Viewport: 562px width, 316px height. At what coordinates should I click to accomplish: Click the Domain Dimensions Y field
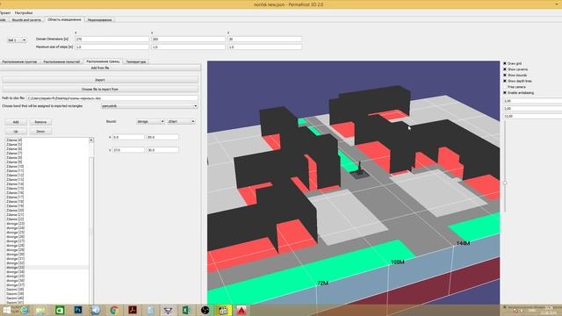coord(188,39)
